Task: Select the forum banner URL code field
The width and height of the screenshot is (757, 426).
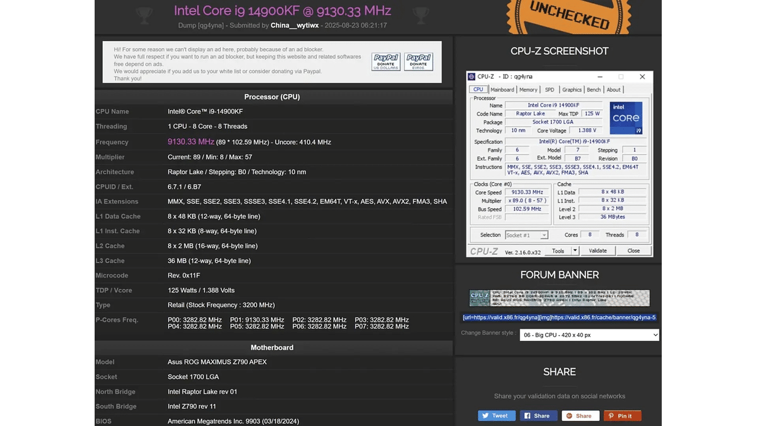Action: (560, 317)
